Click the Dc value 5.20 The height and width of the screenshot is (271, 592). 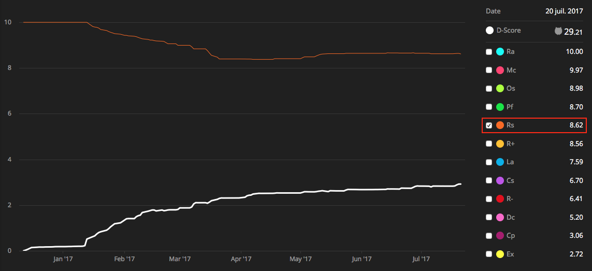[576, 217]
